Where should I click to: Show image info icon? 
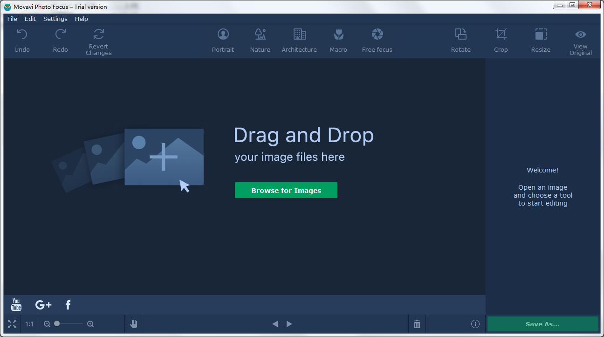[x=475, y=324]
